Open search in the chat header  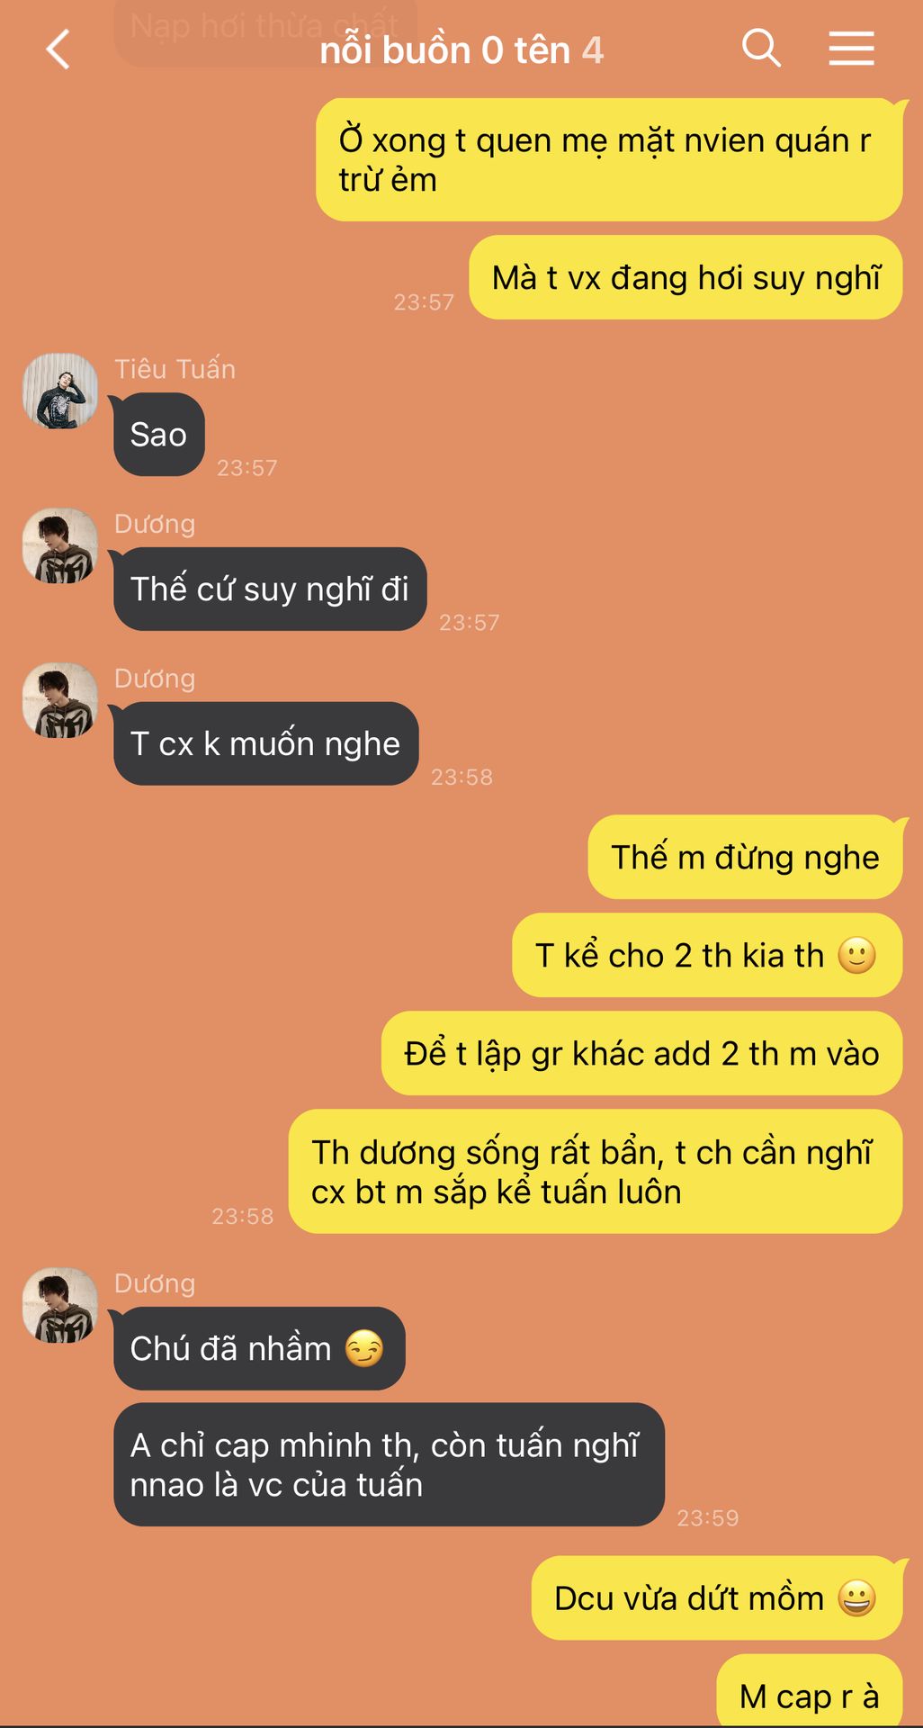pyautogui.click(x=761, y=47)
